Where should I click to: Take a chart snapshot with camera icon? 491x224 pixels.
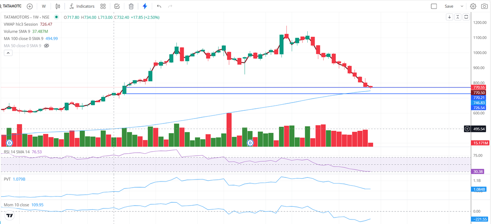click(x=484, y=6)
